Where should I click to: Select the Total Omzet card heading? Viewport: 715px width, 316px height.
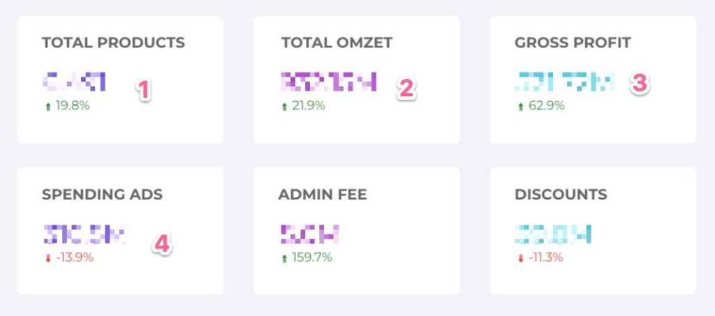[x=337, y=43]
